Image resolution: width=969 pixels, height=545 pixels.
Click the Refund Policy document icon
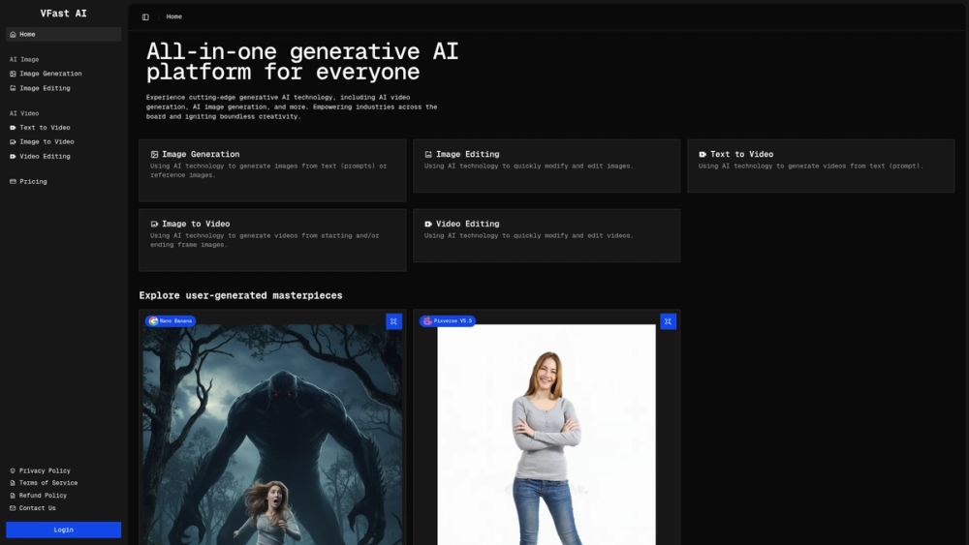tap(13, 496)
